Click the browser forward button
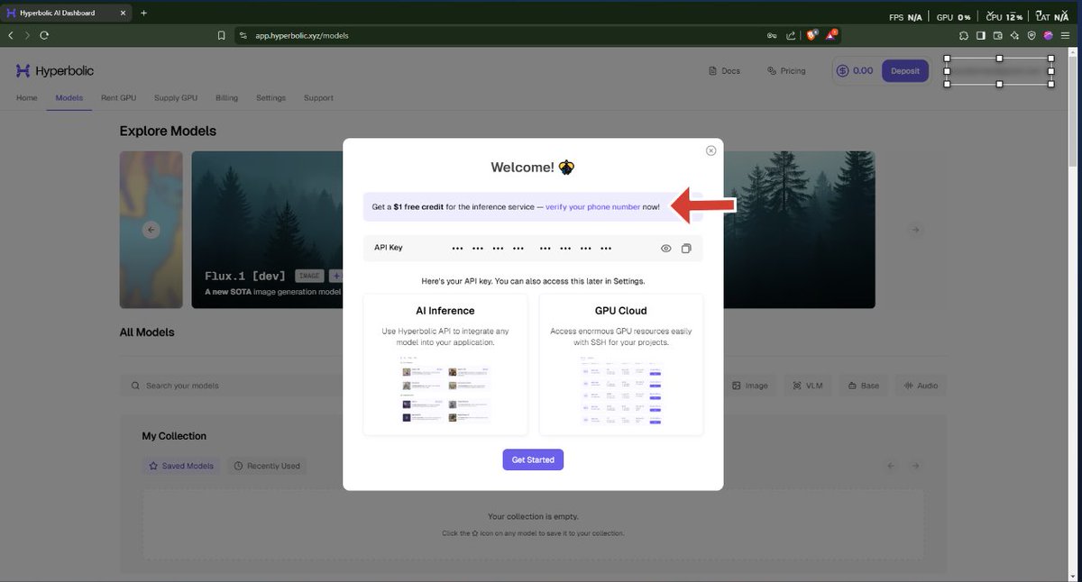 [26, 35]
